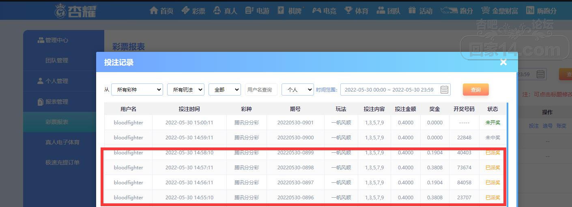Select period 20220530-0897 cell
The image size is (572, 207).
[295, 182]
